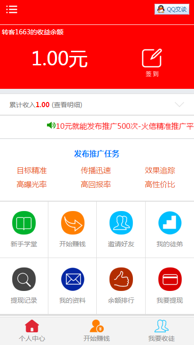Open the scrolling 火信精准推广 announcement
This screenshot has width=194, height=345.
click(125, 126)
